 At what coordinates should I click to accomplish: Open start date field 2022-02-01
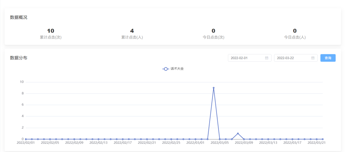coord(249,58)
